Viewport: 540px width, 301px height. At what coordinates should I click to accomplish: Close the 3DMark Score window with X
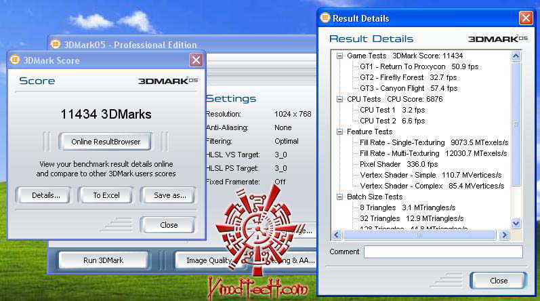pyautogui.click(x=196, y=60)
